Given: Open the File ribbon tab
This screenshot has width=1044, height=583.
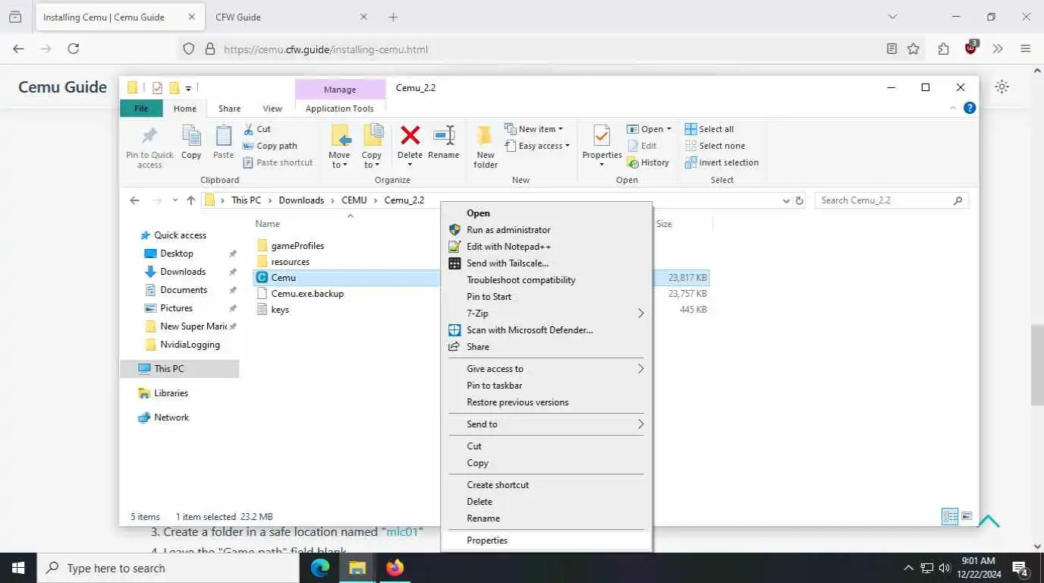Looking at the screenshot, I should tap(141, 109).
